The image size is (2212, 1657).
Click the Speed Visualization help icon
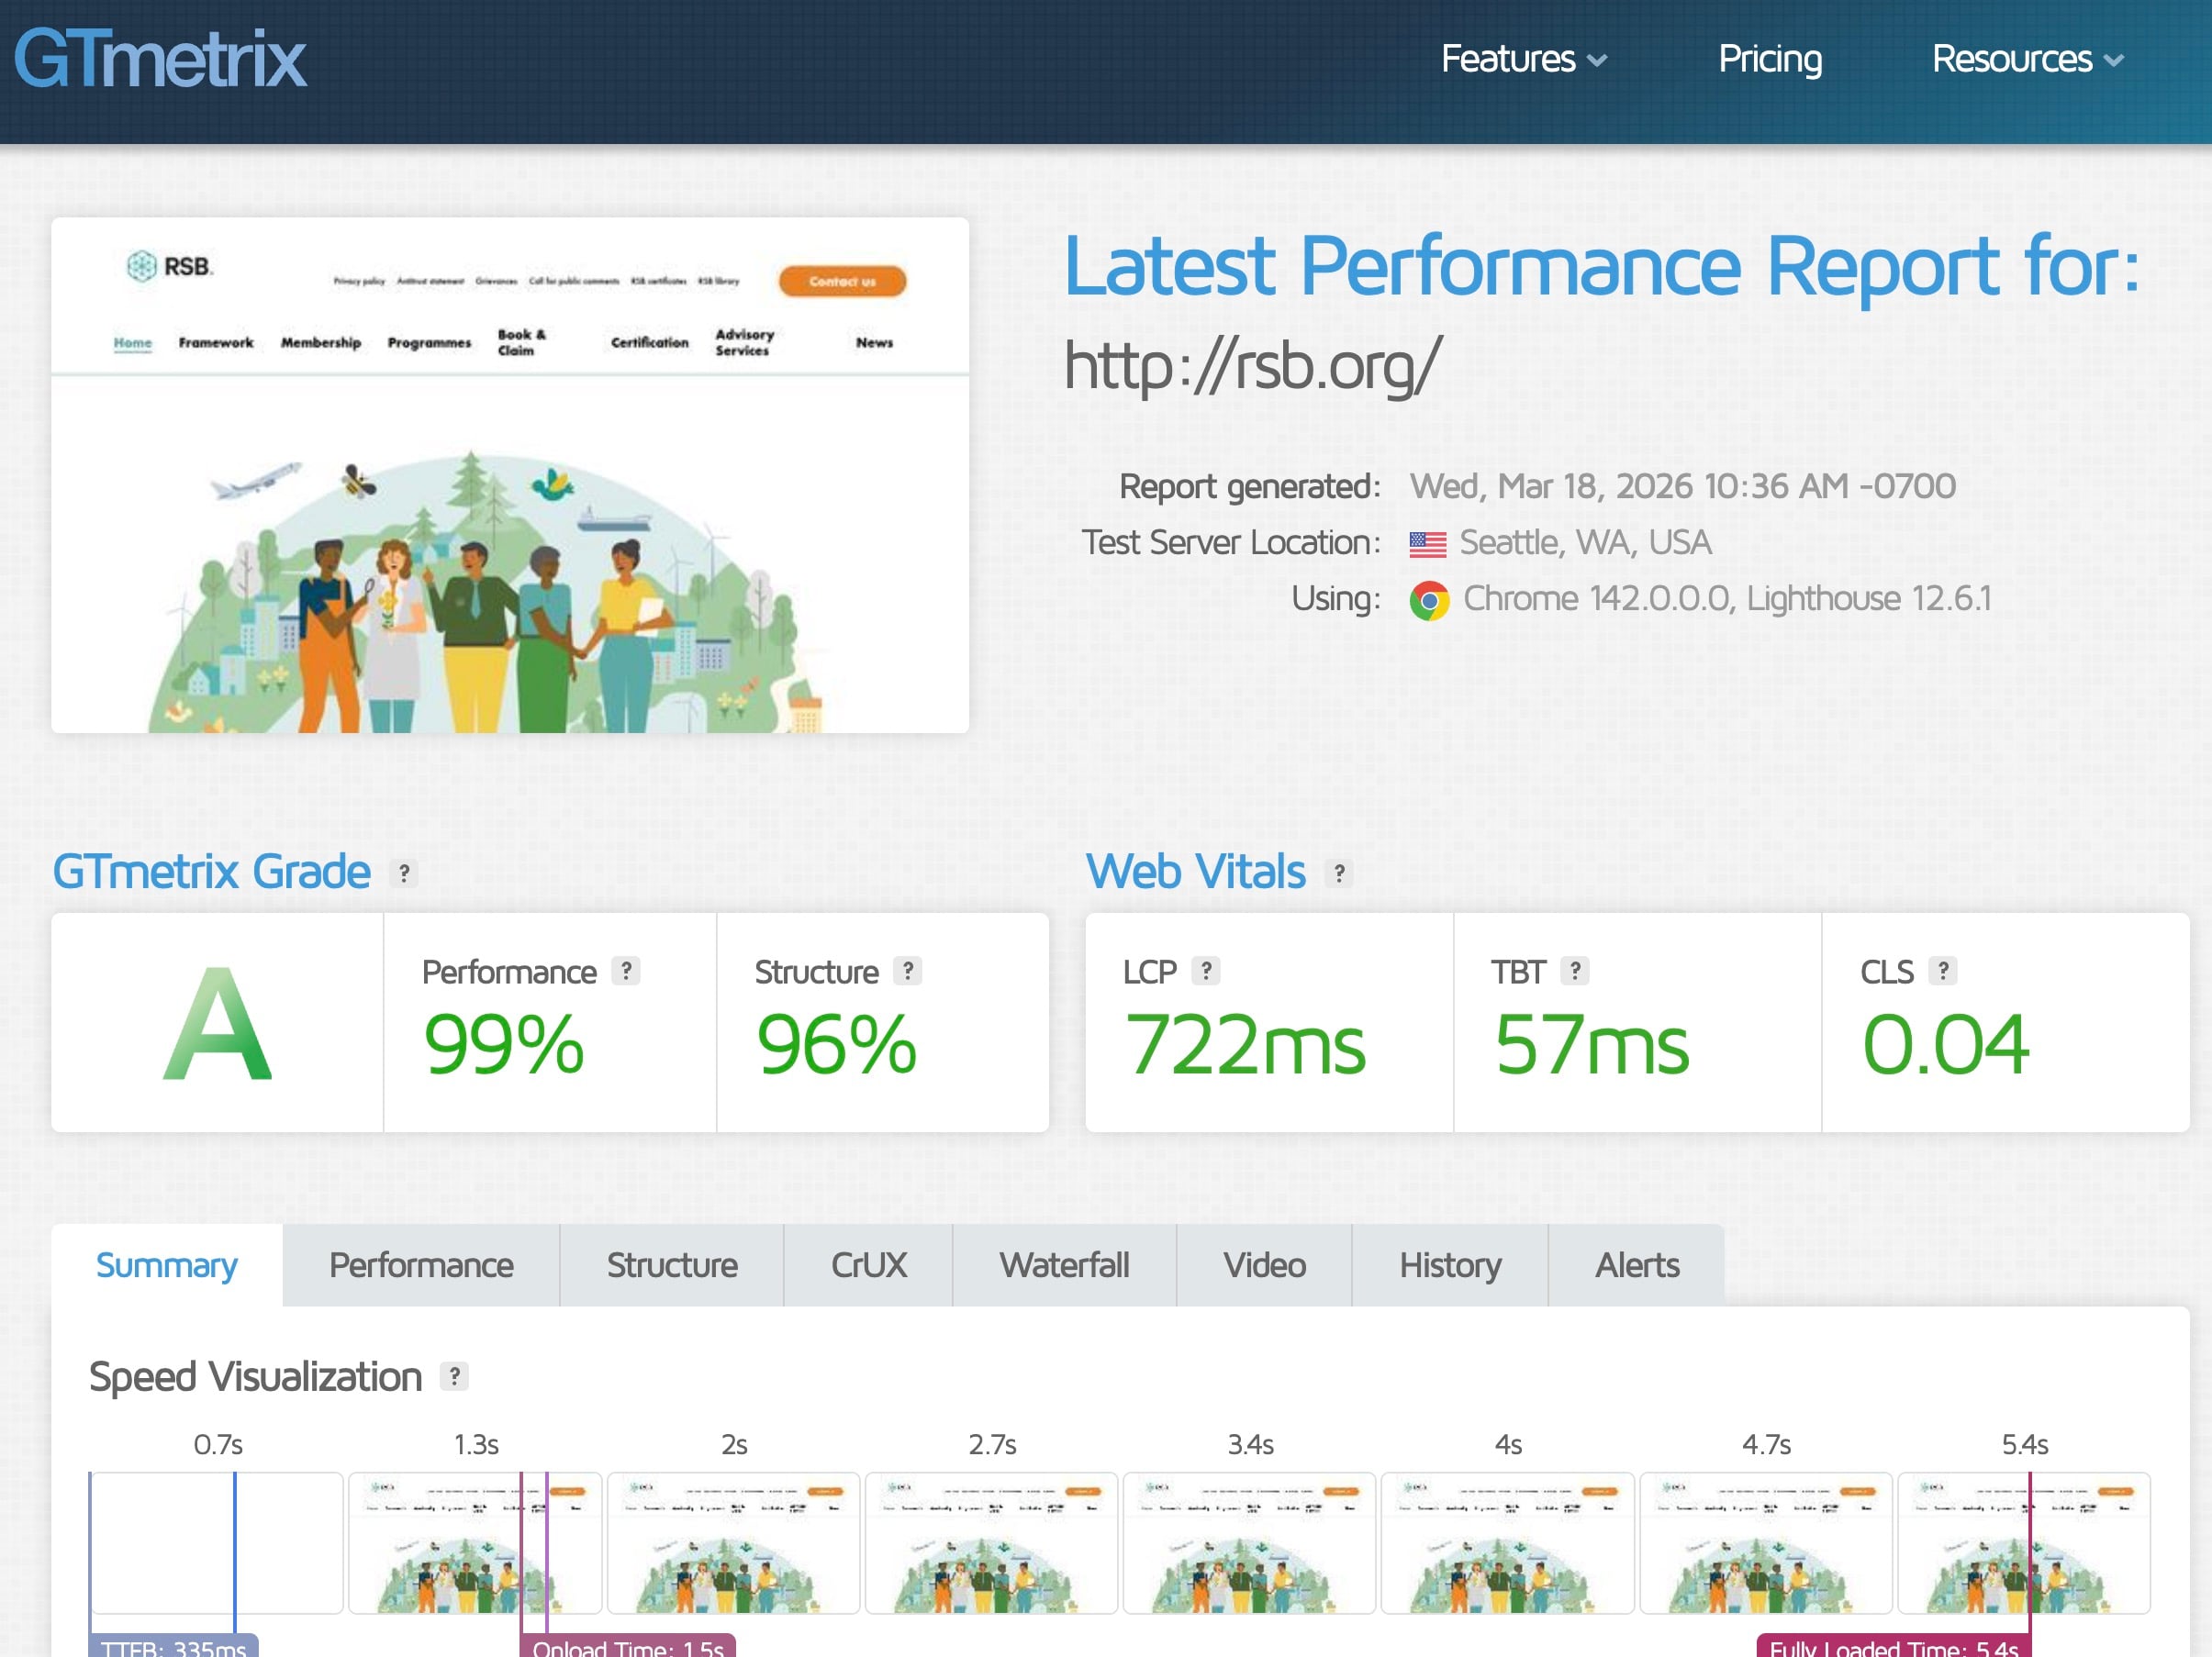click(x=454, y=1376)
